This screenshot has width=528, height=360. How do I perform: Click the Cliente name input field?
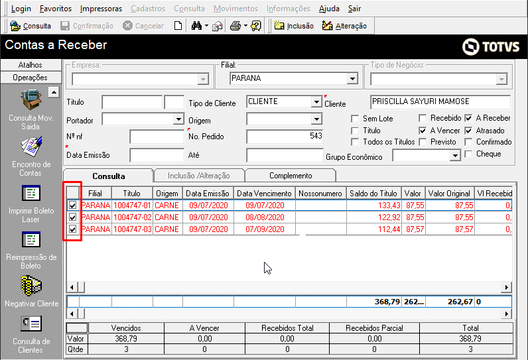pyautogui.click(x=440, y=102)
